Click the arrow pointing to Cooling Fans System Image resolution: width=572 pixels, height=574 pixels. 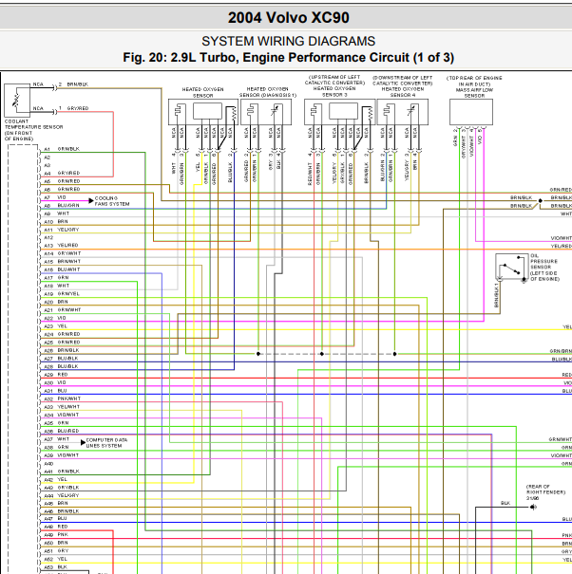coord(91,200)
